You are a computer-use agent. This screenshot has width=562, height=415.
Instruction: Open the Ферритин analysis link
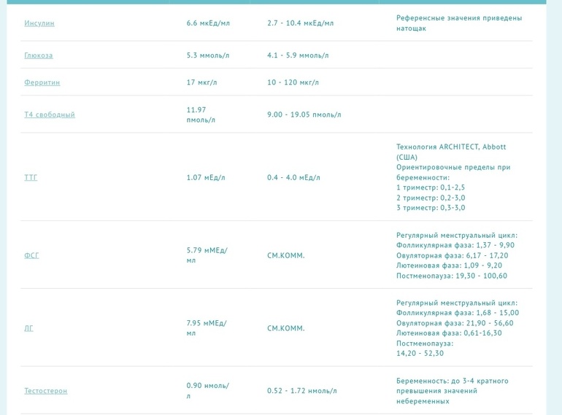click(42, 82)
